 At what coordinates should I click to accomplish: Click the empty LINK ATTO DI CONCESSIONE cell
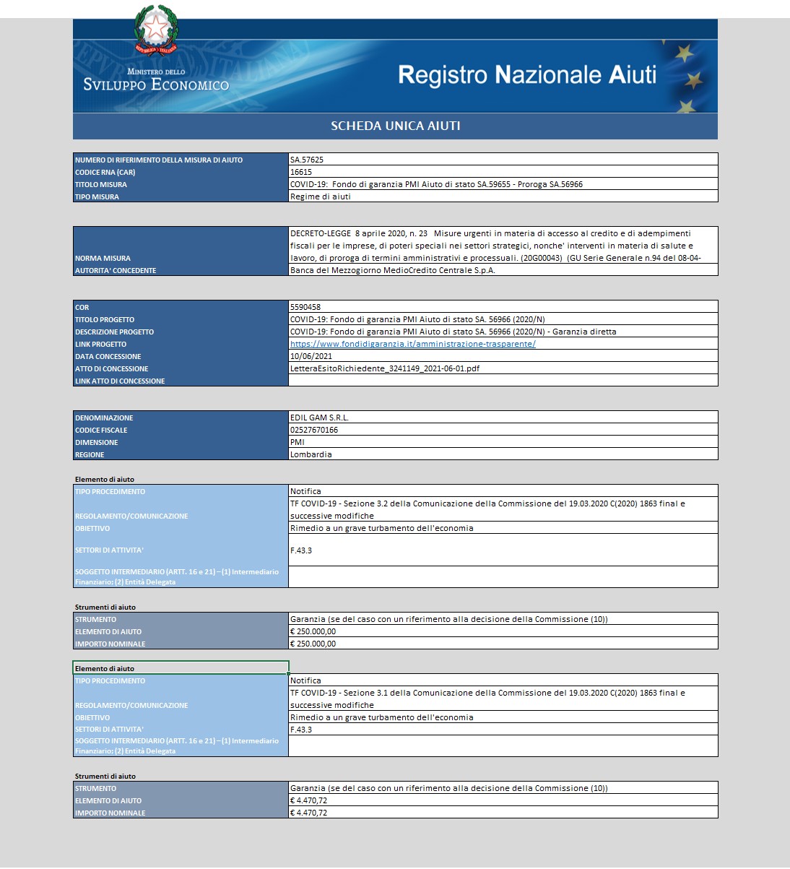503,381
